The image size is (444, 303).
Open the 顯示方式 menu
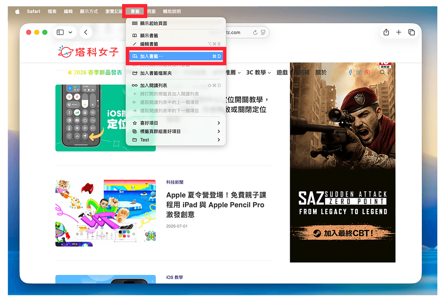89,11
